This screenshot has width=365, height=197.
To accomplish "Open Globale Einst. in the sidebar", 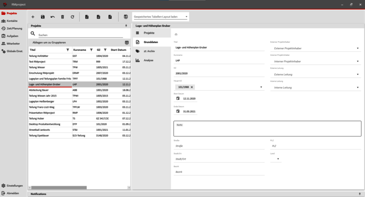I will (12, 51).
